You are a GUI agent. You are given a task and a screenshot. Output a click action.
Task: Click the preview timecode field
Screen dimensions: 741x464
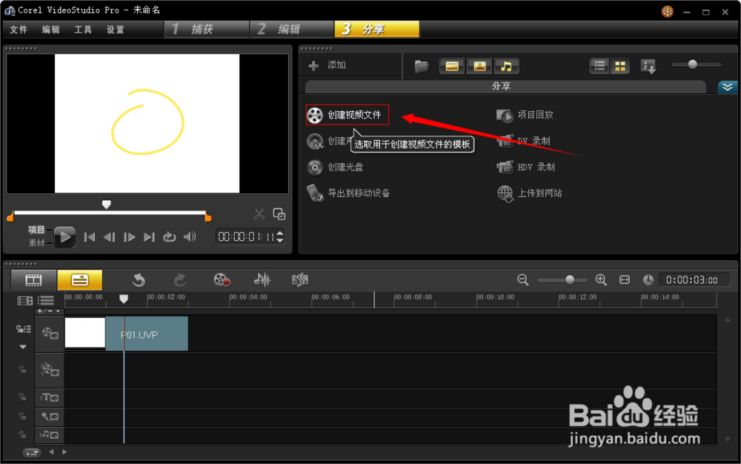coord(246,236)
